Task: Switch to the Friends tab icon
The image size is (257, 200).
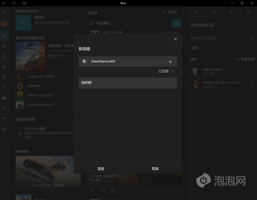Action: [197, 12]
